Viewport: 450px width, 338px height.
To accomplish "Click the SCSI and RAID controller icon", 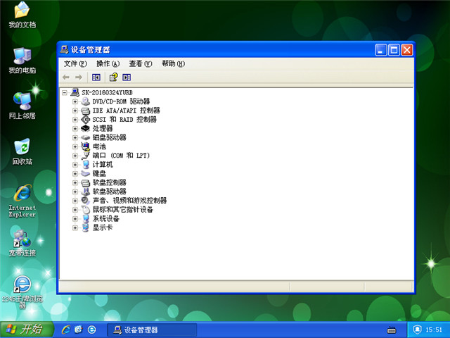I will click(86, 119).
